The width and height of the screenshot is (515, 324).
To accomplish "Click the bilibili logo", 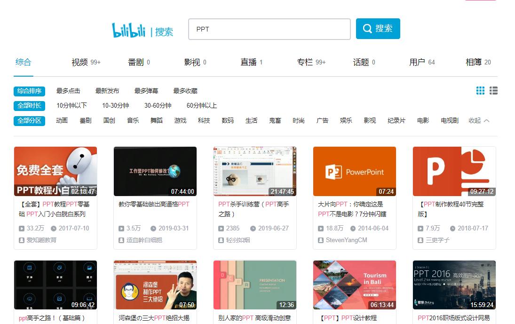I will tap(128, 29).
